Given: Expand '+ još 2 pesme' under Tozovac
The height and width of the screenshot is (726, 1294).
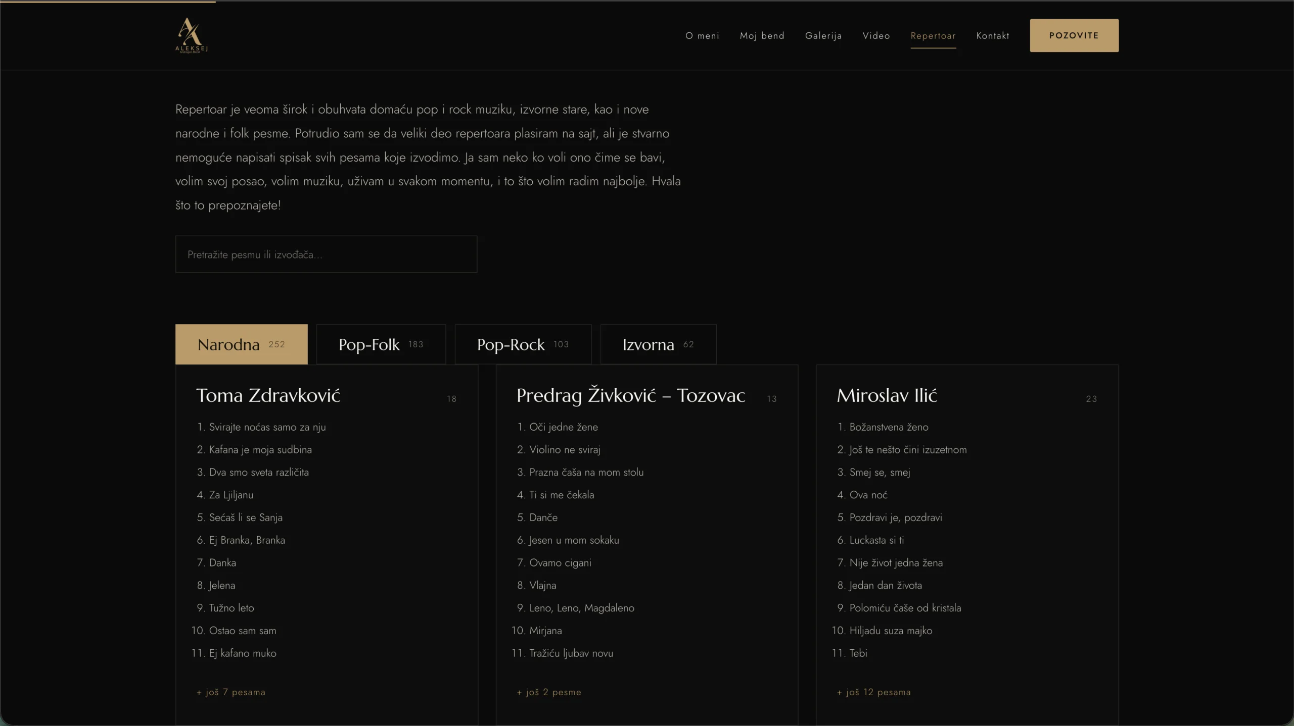Looking at the screenshot, I should [x=549, y=692].
